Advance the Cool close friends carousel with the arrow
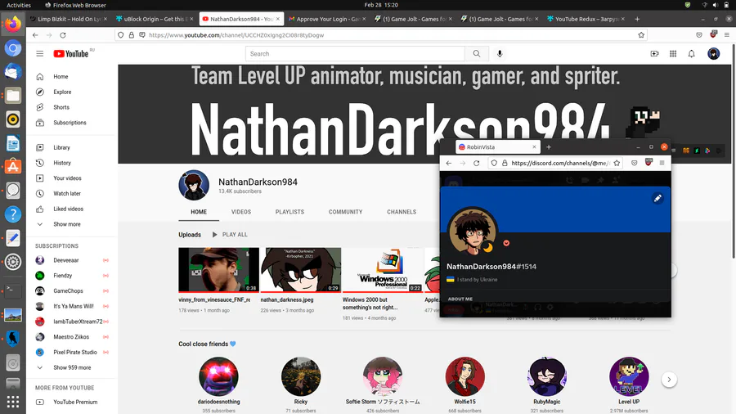736x414 pixels. (x=669, y=380)
